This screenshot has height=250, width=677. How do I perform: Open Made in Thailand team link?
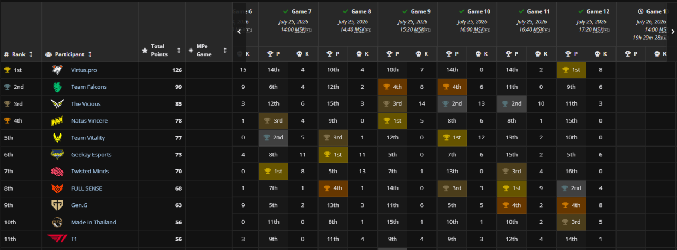93,222
